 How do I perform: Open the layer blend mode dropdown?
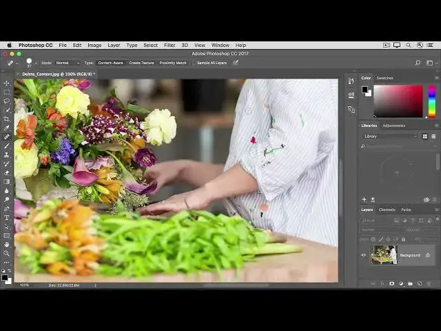[x=380, y=230]
